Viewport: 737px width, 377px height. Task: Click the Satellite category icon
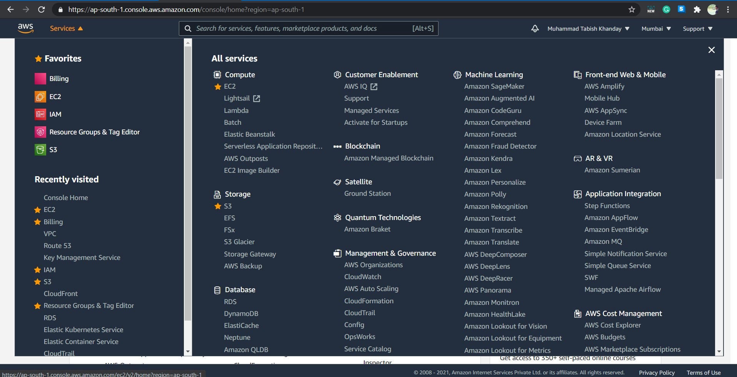(x=337, y=182)
